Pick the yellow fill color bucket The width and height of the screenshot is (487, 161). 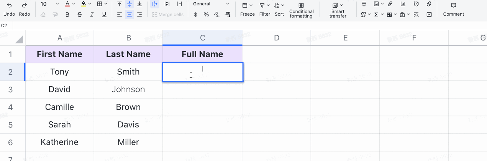pyautogui.click(x=84, y=4)
